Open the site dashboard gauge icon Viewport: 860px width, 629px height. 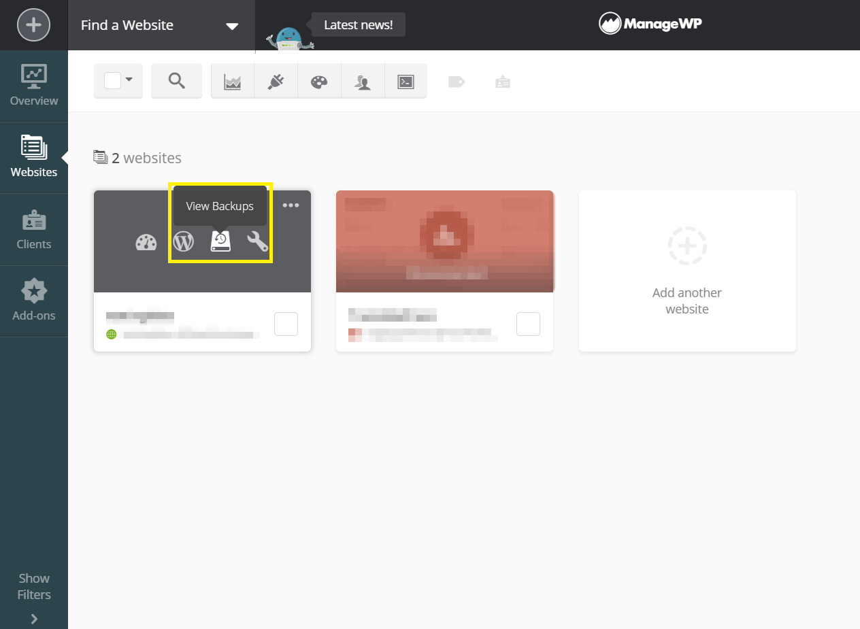[146, 242]
